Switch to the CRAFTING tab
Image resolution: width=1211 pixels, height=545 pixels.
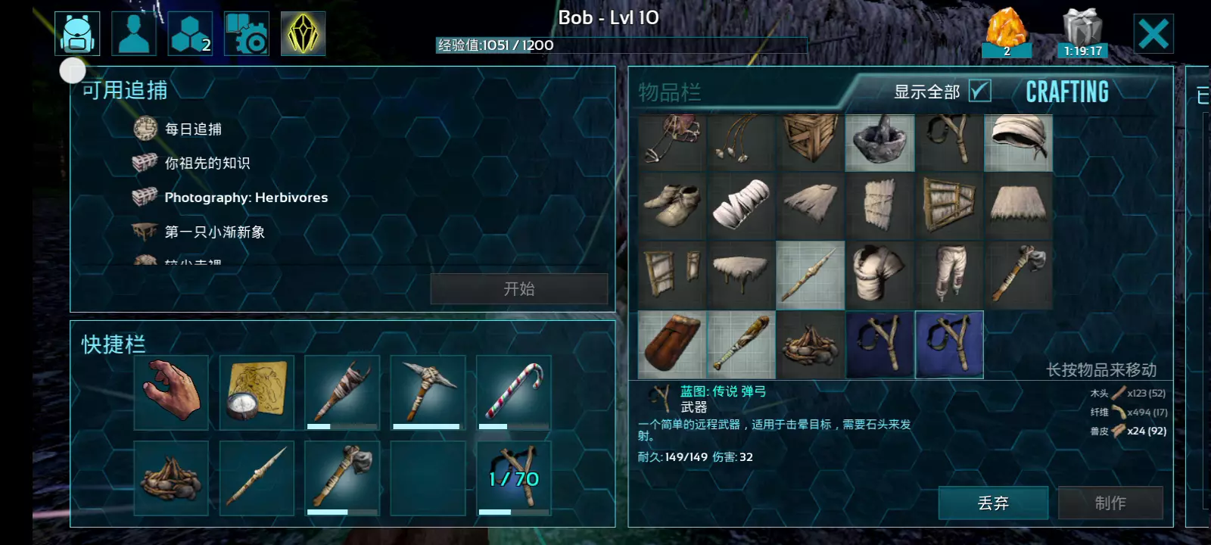click(1067, 92)
